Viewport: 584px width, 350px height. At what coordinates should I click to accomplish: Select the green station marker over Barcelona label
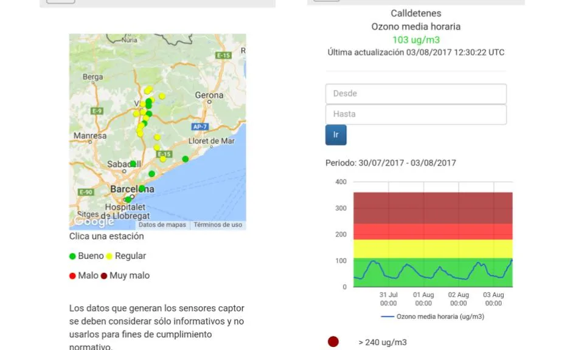point(142,188)
